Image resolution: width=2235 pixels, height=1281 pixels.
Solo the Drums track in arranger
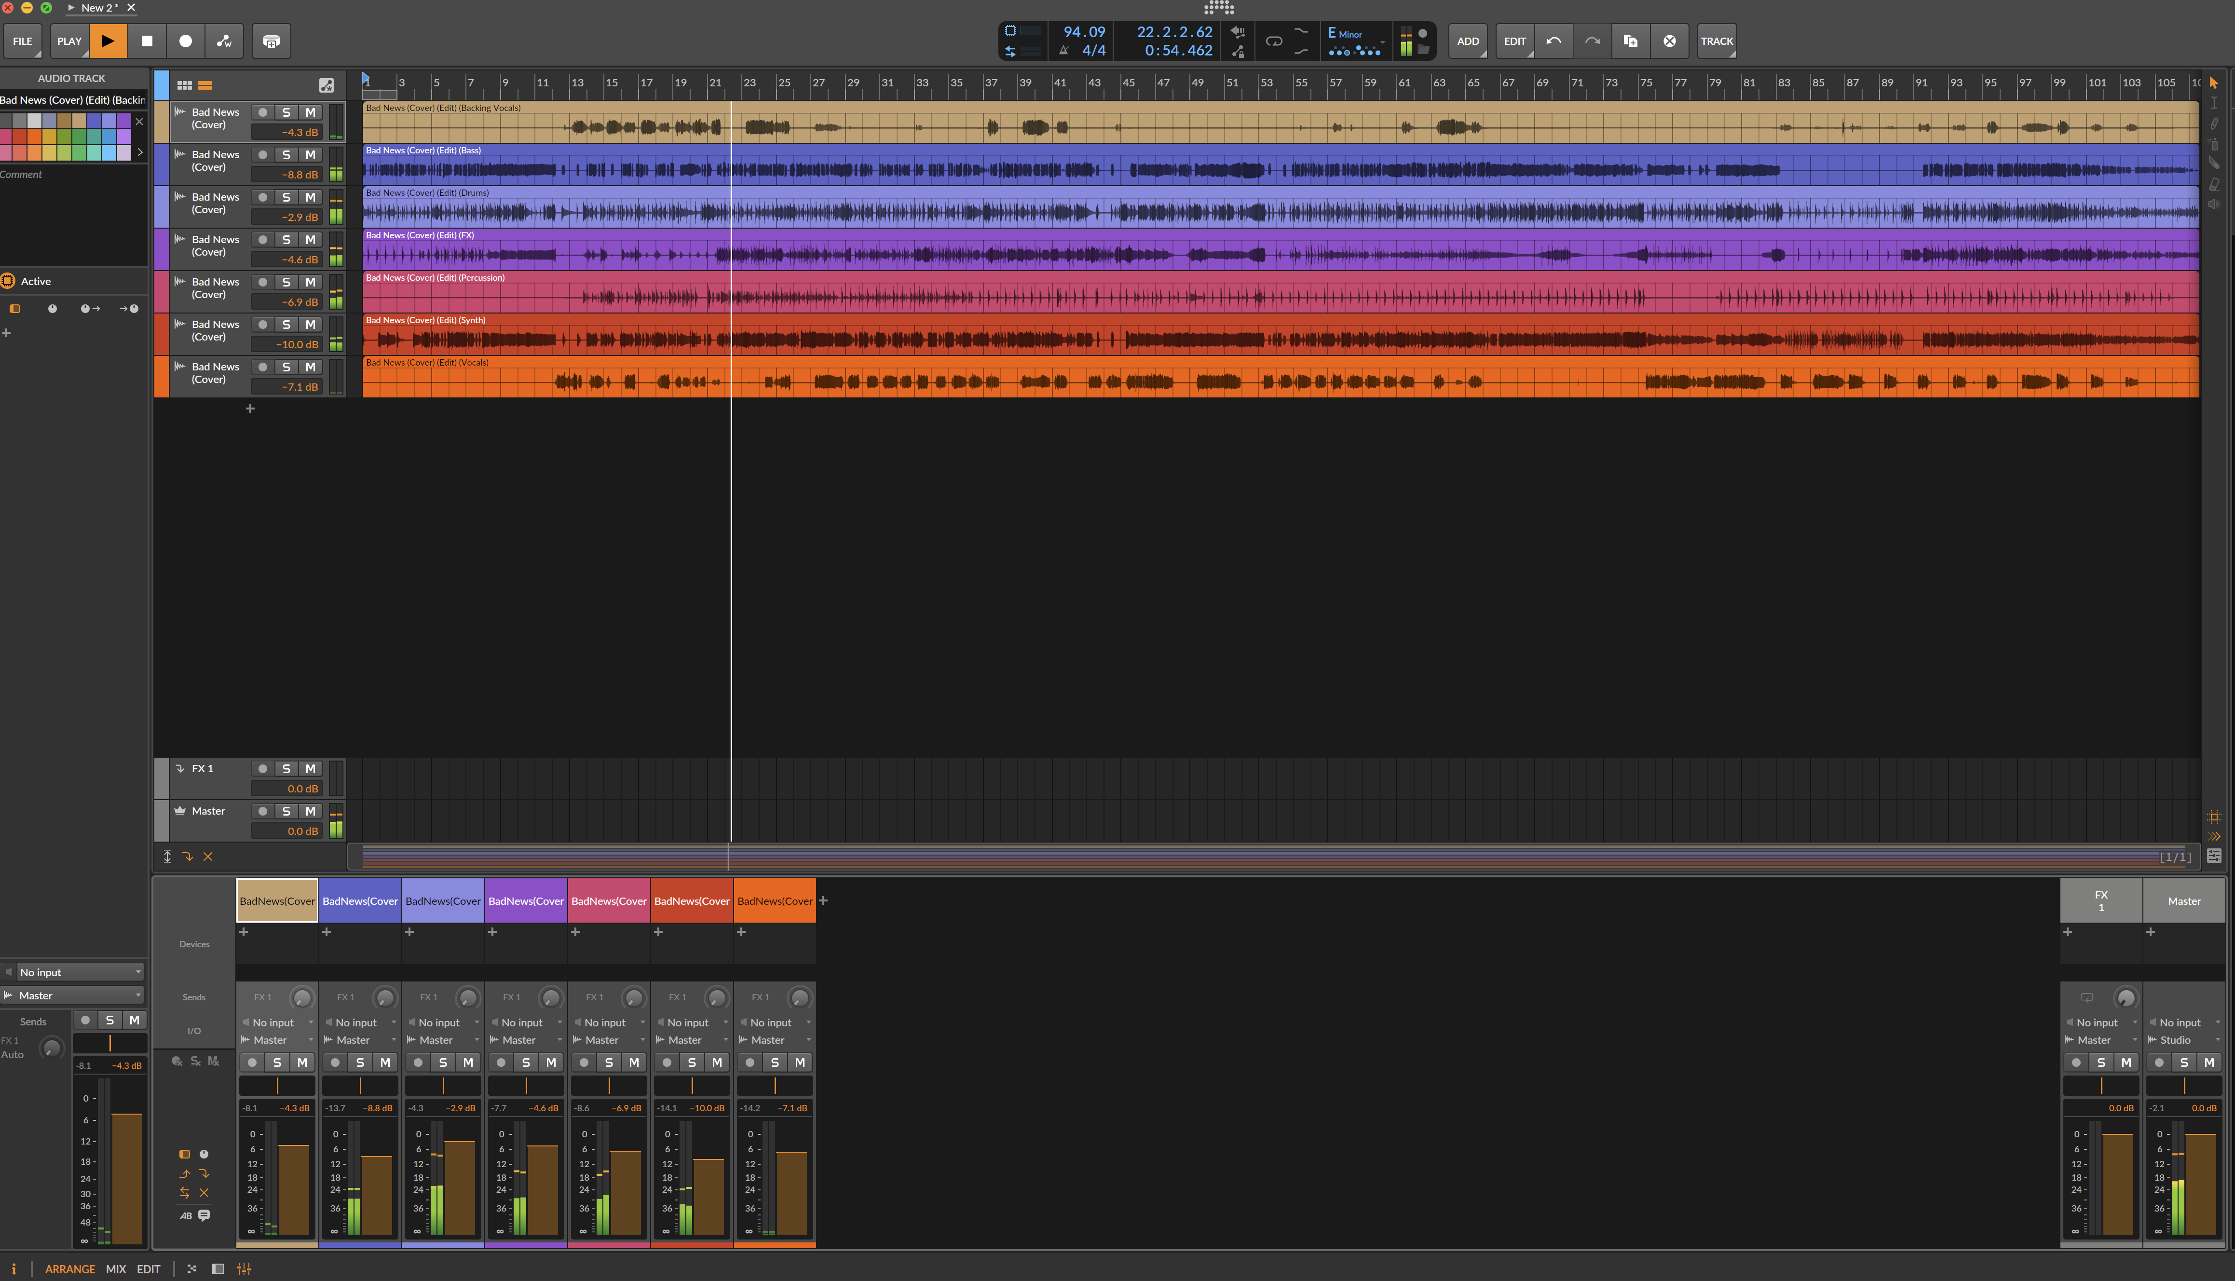(x=286, y=197)
